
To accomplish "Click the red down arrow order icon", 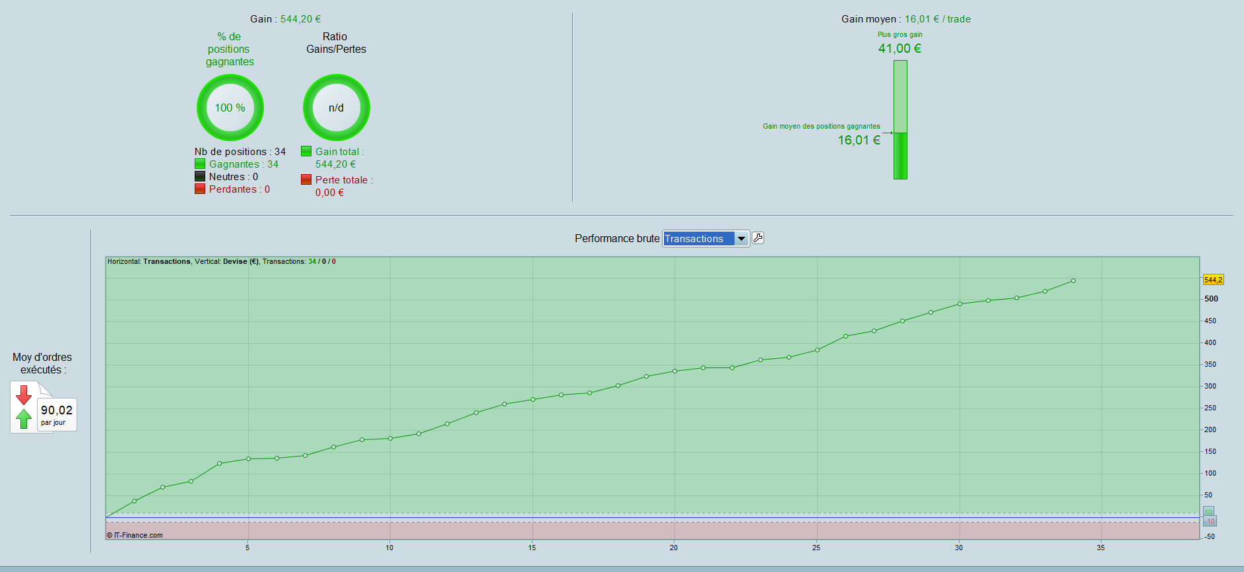I will point(24,395).
